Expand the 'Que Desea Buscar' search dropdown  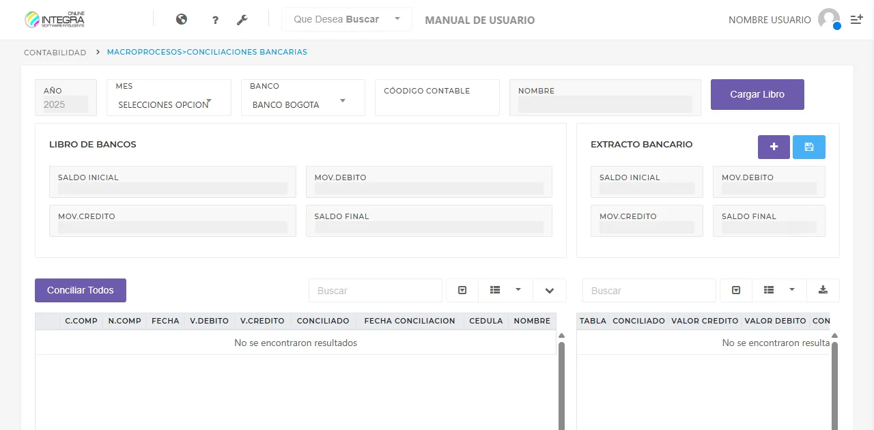pyautogui.click(x=346, y=19)
